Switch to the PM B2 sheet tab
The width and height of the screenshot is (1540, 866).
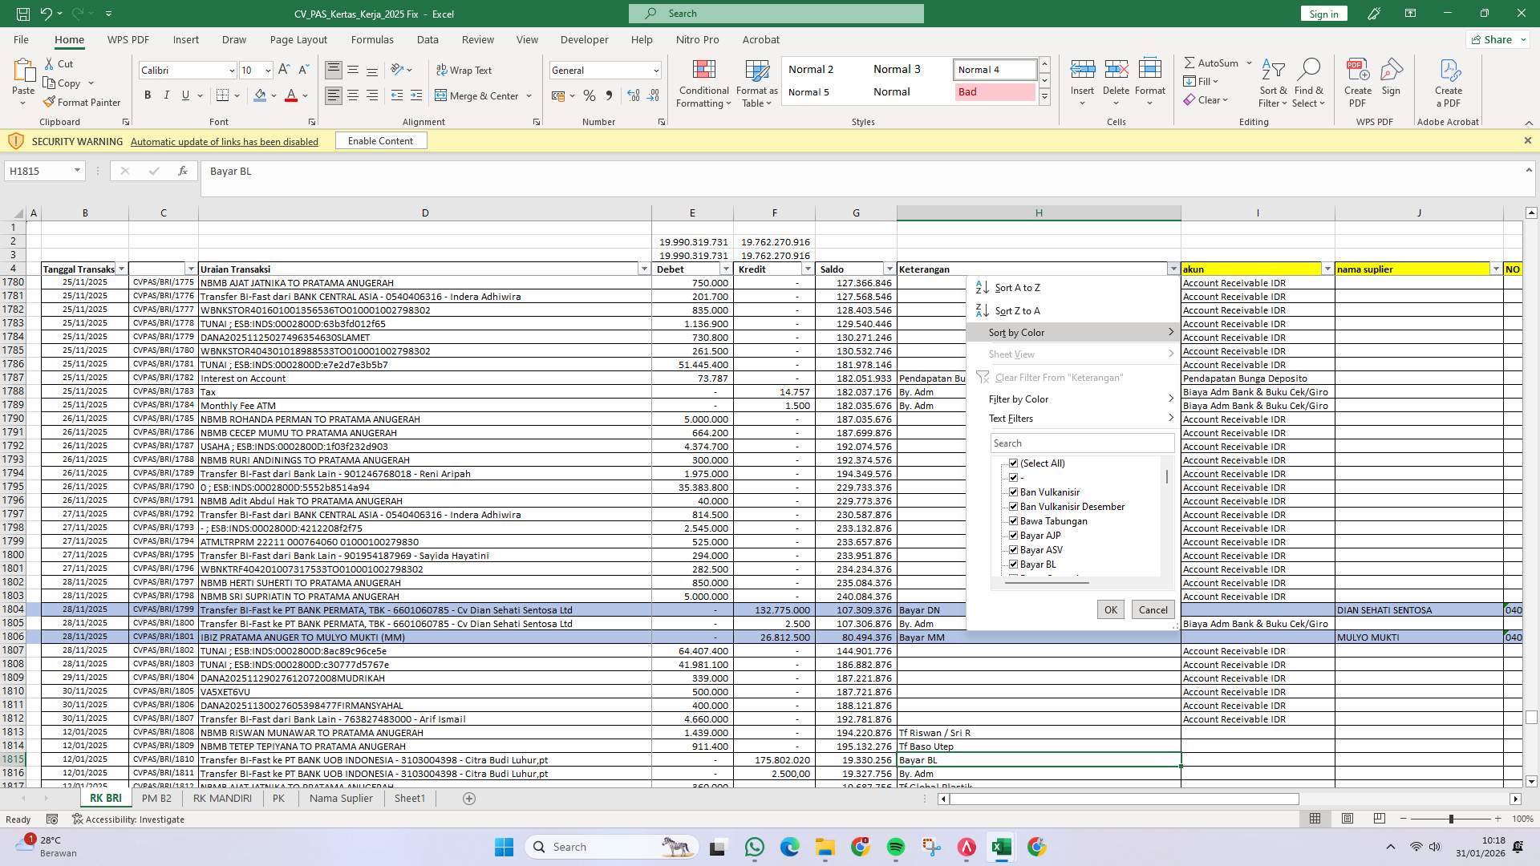point(157,799)
